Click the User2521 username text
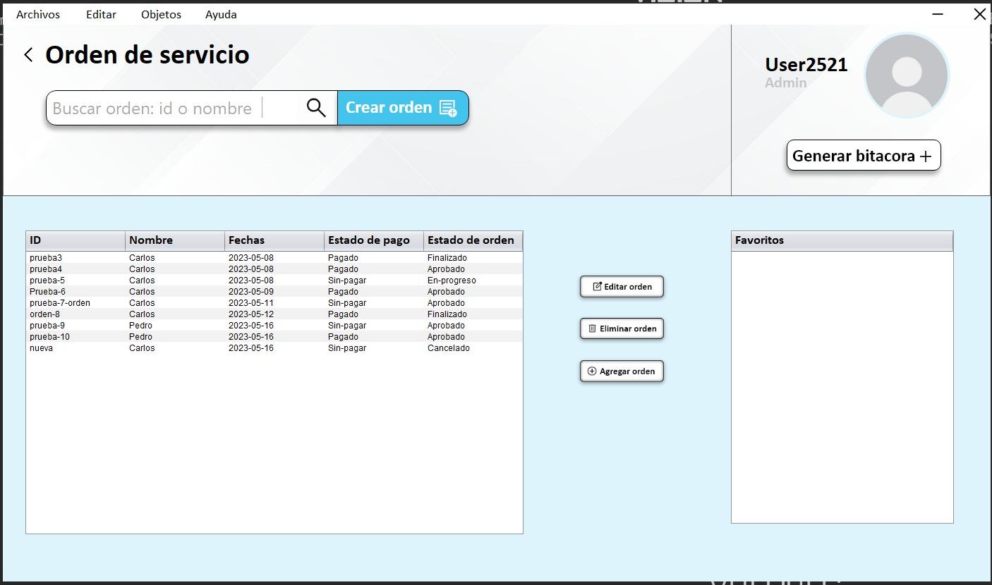 806,65
